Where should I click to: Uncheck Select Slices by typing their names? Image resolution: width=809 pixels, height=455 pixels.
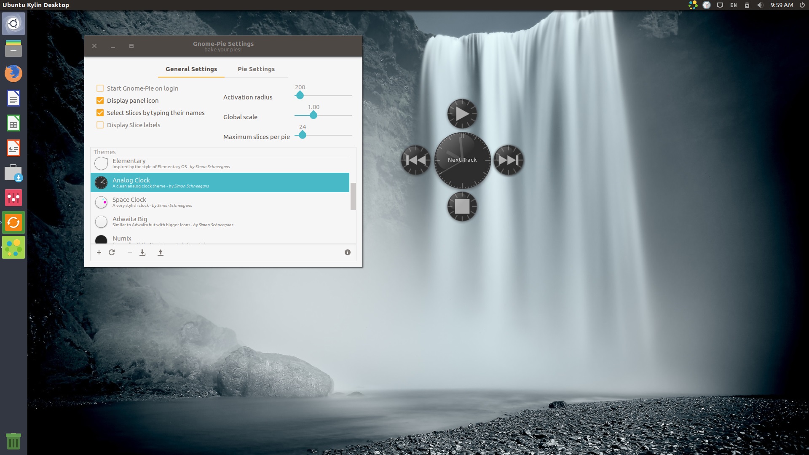coord(100,112)
